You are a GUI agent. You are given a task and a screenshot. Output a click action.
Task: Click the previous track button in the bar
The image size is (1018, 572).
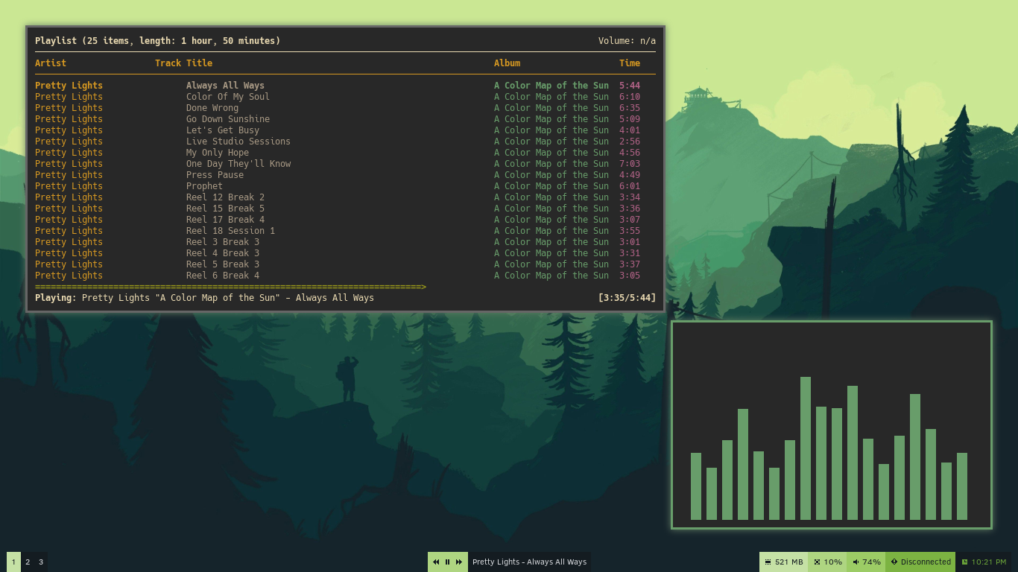[x=436, y=562]
